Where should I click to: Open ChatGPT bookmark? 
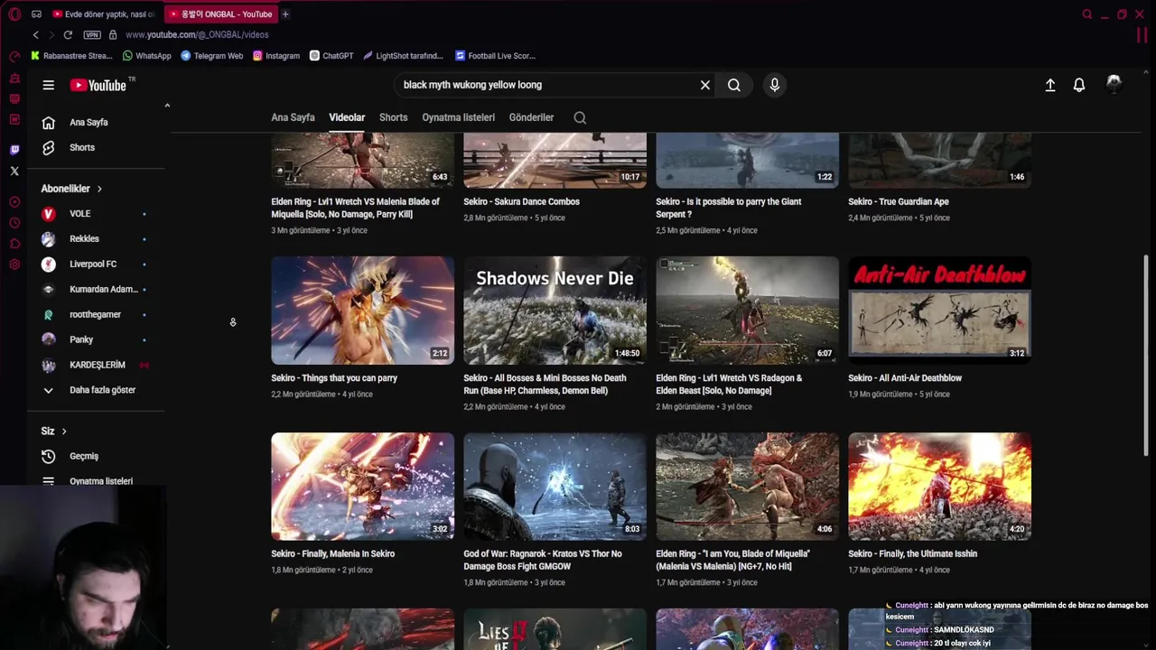coord(331,56)
